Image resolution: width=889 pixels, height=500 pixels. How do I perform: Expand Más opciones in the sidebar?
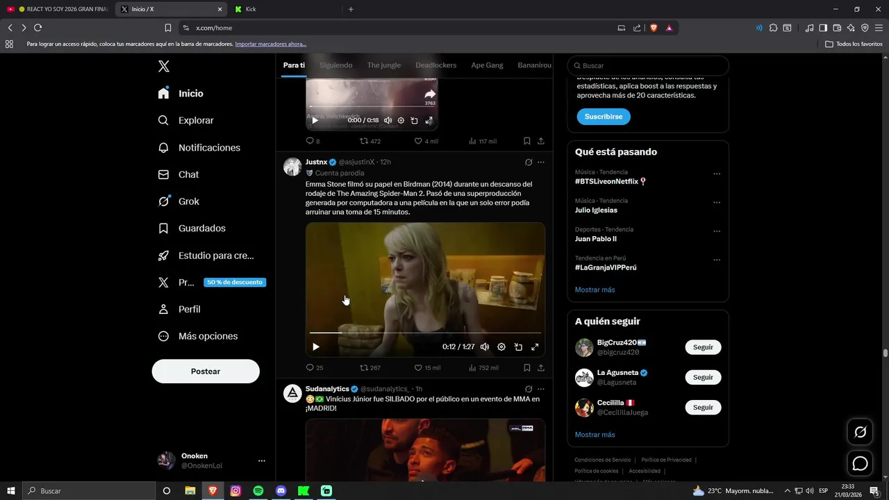(x=197, y=336)
